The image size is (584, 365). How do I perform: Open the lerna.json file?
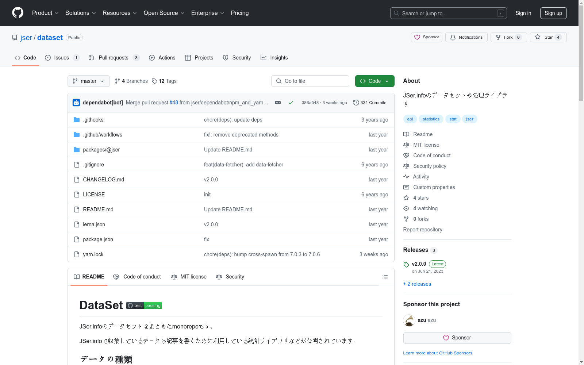[94, 224]
